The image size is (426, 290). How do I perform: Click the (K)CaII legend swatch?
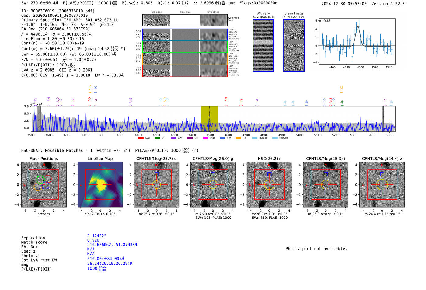255,138
